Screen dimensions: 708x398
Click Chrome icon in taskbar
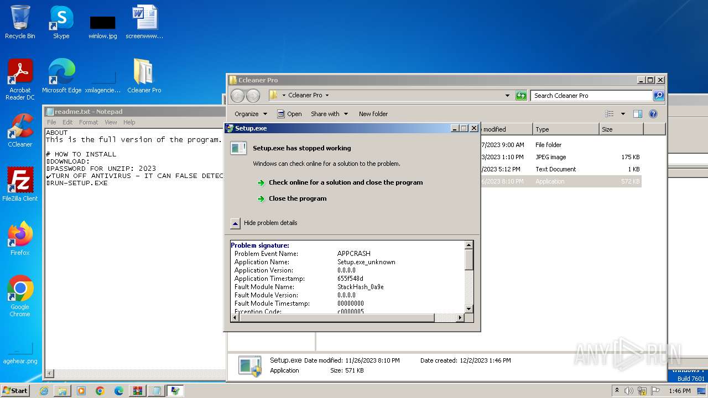pyautogui.click(x=100, y=391)
